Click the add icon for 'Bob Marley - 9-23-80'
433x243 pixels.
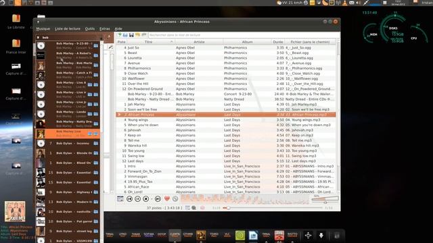pos(96,45)
